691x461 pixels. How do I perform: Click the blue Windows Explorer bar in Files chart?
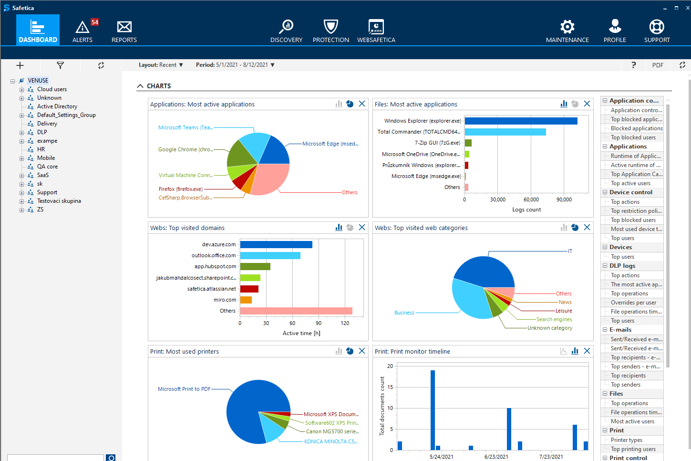(x=521, y=121)
